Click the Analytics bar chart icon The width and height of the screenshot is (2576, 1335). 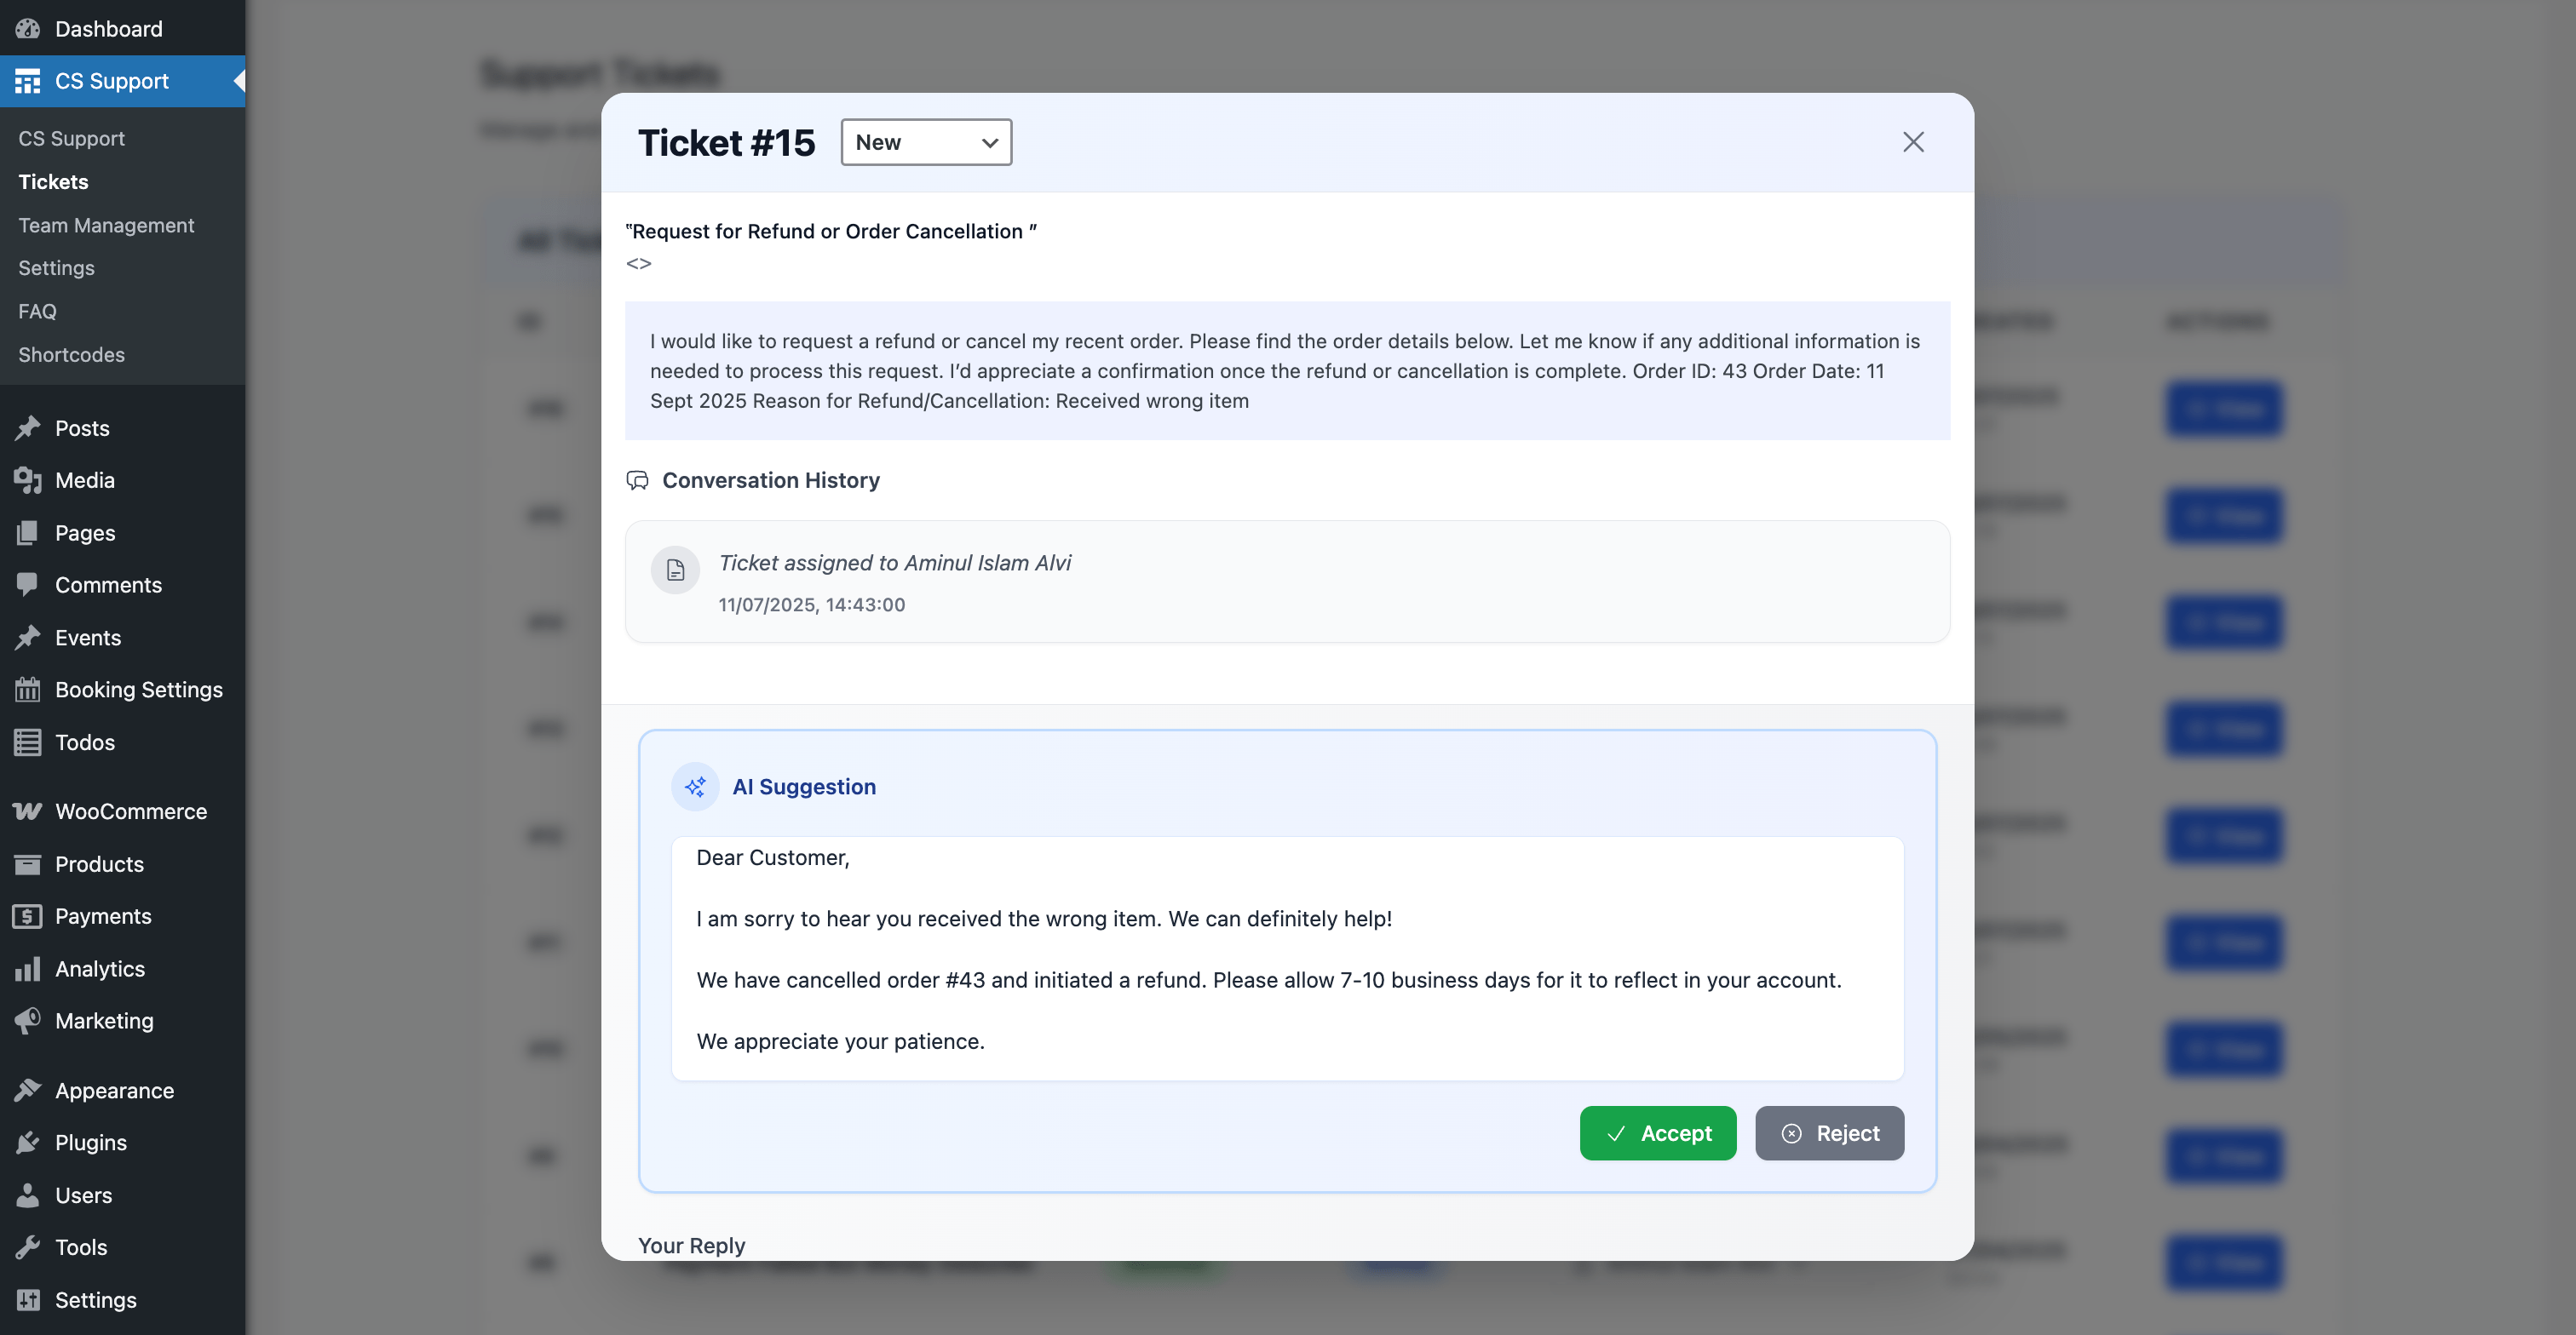point(28,968)
